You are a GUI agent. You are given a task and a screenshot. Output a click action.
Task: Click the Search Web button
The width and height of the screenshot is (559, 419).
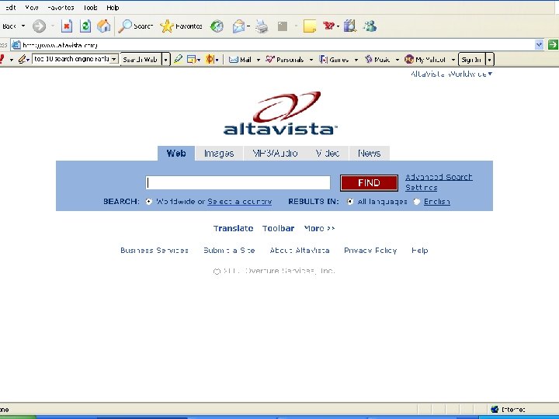141,60
